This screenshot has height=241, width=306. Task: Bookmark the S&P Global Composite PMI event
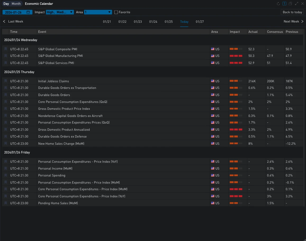[6, 49]
